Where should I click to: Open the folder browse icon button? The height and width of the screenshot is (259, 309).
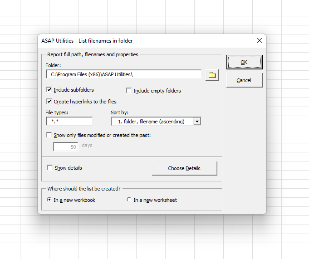(212, 75)
